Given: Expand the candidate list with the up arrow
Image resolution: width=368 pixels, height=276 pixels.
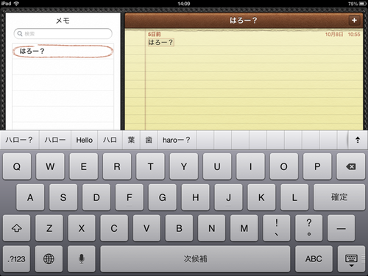Looking at the screenshot, I should 358,140.
